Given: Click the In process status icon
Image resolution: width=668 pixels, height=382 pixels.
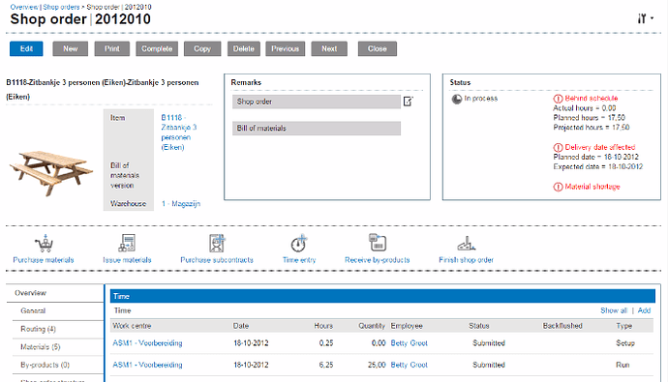Looking at the screenshot, I should tap(457, 99).
